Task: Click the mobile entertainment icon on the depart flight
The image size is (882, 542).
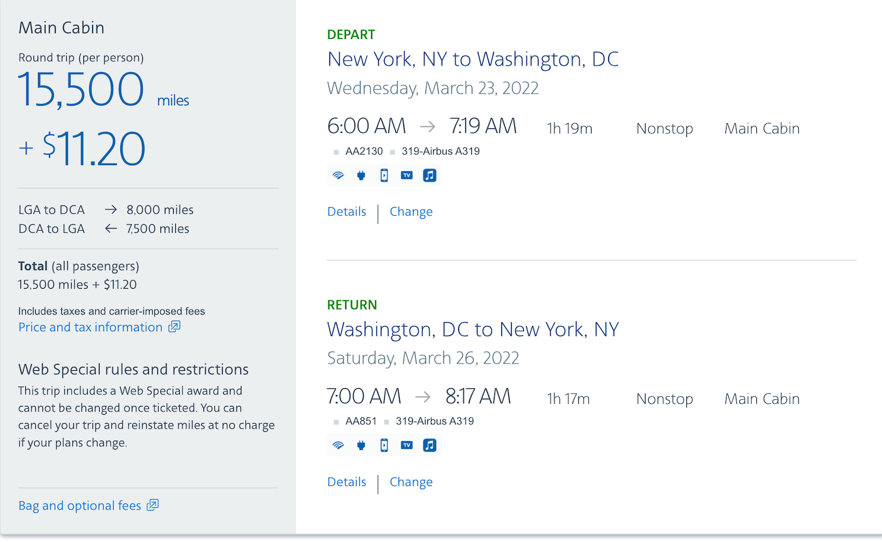Action: click(x=384, y=175)
